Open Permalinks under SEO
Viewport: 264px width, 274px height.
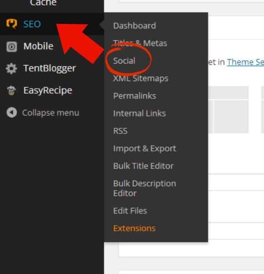134,96
